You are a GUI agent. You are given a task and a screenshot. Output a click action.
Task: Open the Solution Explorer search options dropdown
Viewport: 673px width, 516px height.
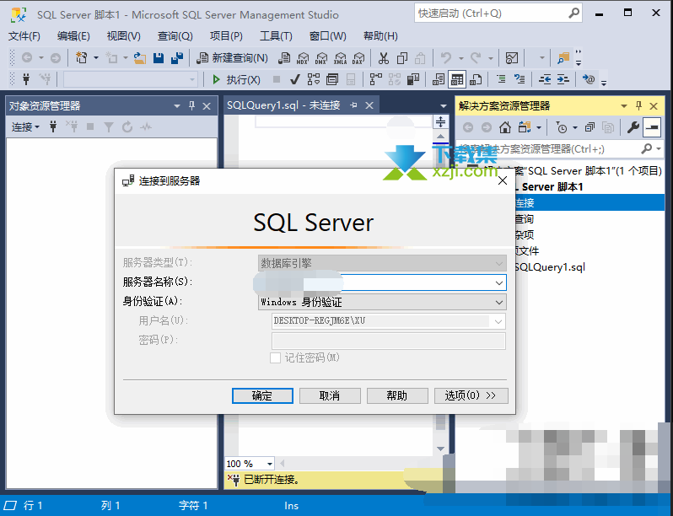tap(660, 149)
